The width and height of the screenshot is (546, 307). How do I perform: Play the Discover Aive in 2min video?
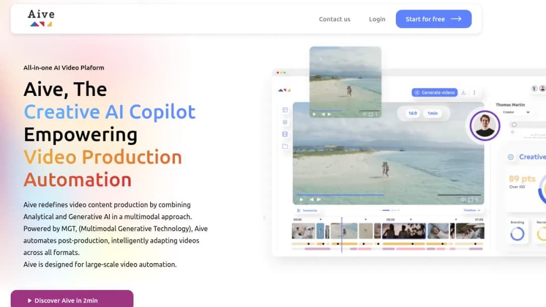pyautogui.click(x=72, y=299)
